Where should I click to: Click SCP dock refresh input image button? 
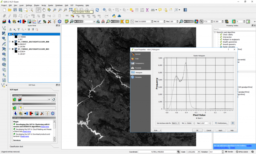(x=53, y=99)
